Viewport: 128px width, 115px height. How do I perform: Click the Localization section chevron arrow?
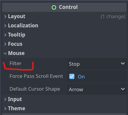click(5, 26)
